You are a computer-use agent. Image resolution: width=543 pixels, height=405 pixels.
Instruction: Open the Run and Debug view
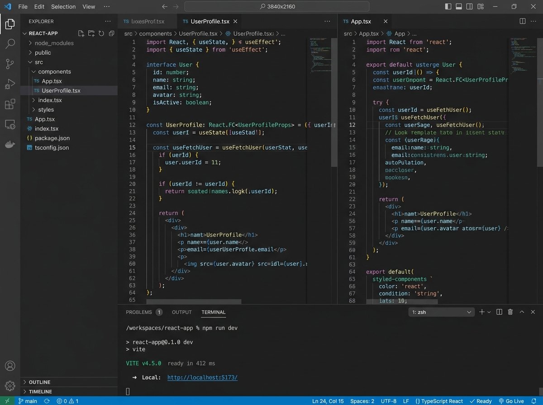coord(10,84)
